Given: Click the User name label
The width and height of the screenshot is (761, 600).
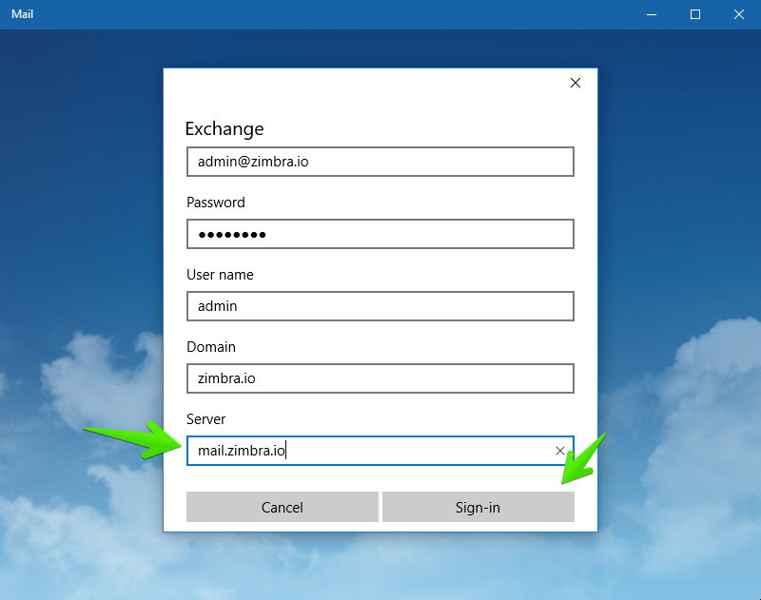Looking at the screenshot, I should coord(220,275).
